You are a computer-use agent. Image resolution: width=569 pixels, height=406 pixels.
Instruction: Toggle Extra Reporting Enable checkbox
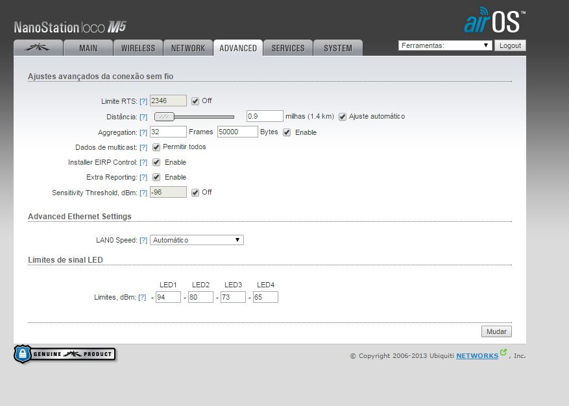click(x=156, y=177)
